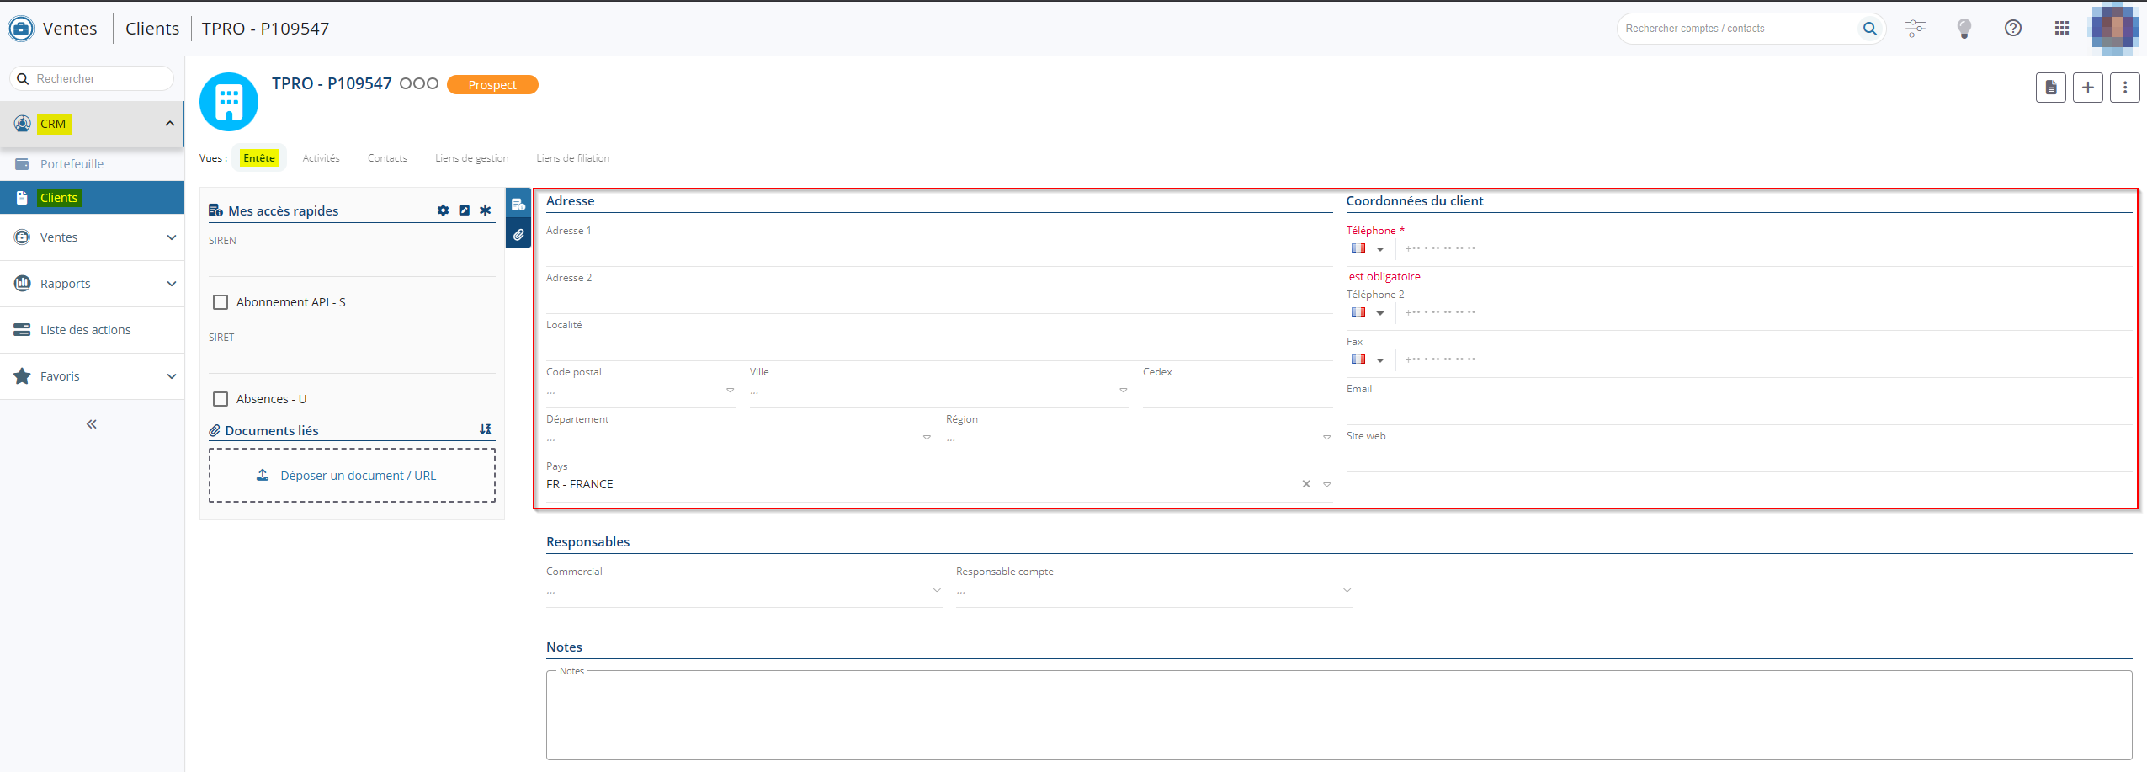Click the lightbulb icon in top bar

click(x=1964, y=29)
